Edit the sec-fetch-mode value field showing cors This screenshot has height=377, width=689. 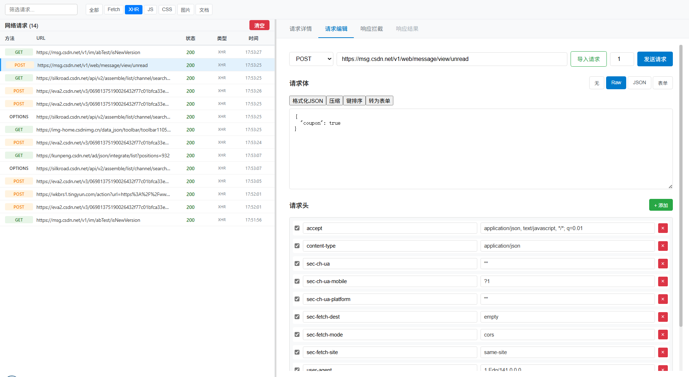click(568, 335)
